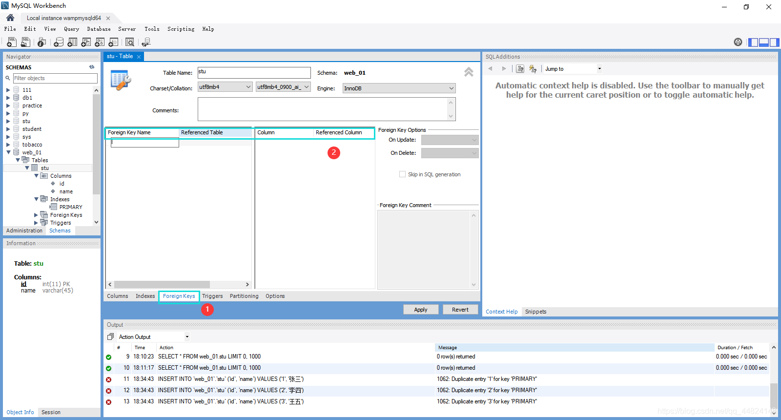Toggle Skip in SQL generation checkbox

click(x=402, y=174)
